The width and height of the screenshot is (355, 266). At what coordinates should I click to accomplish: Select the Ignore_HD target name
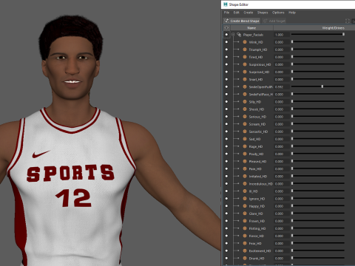pos(257,199)
